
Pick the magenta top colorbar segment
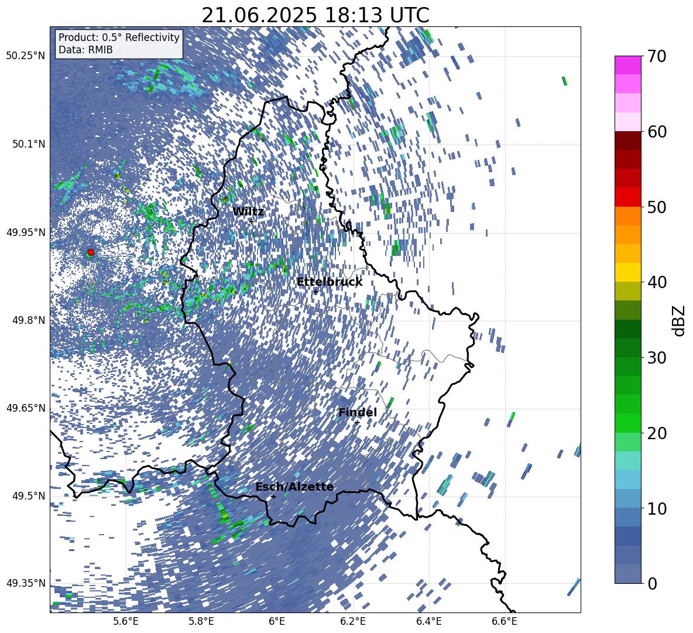tap(627, 66)
